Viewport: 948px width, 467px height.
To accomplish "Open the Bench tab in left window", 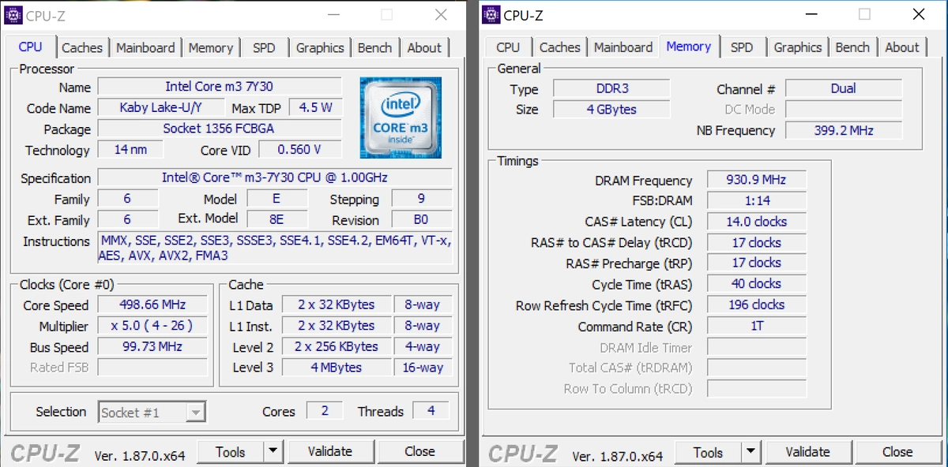I will (374, 47).
